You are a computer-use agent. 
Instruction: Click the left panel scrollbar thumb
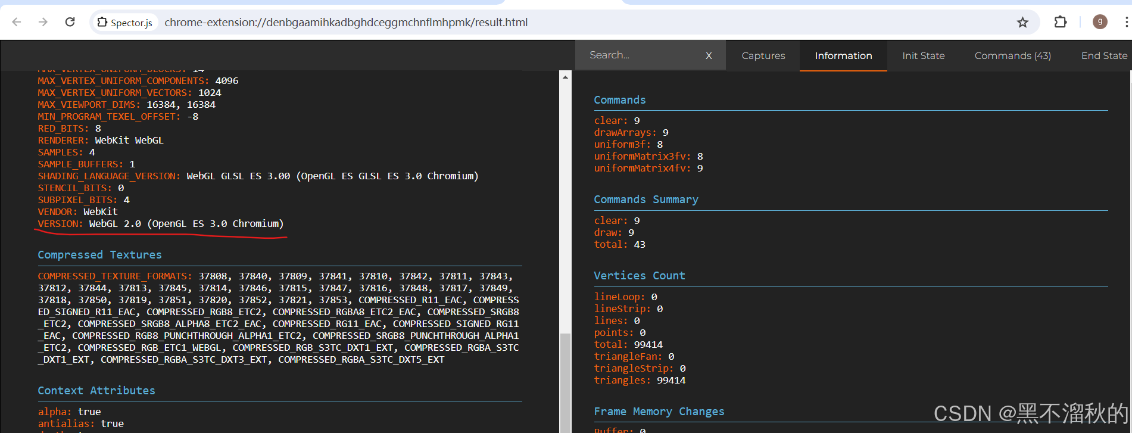tap(565, 382)
